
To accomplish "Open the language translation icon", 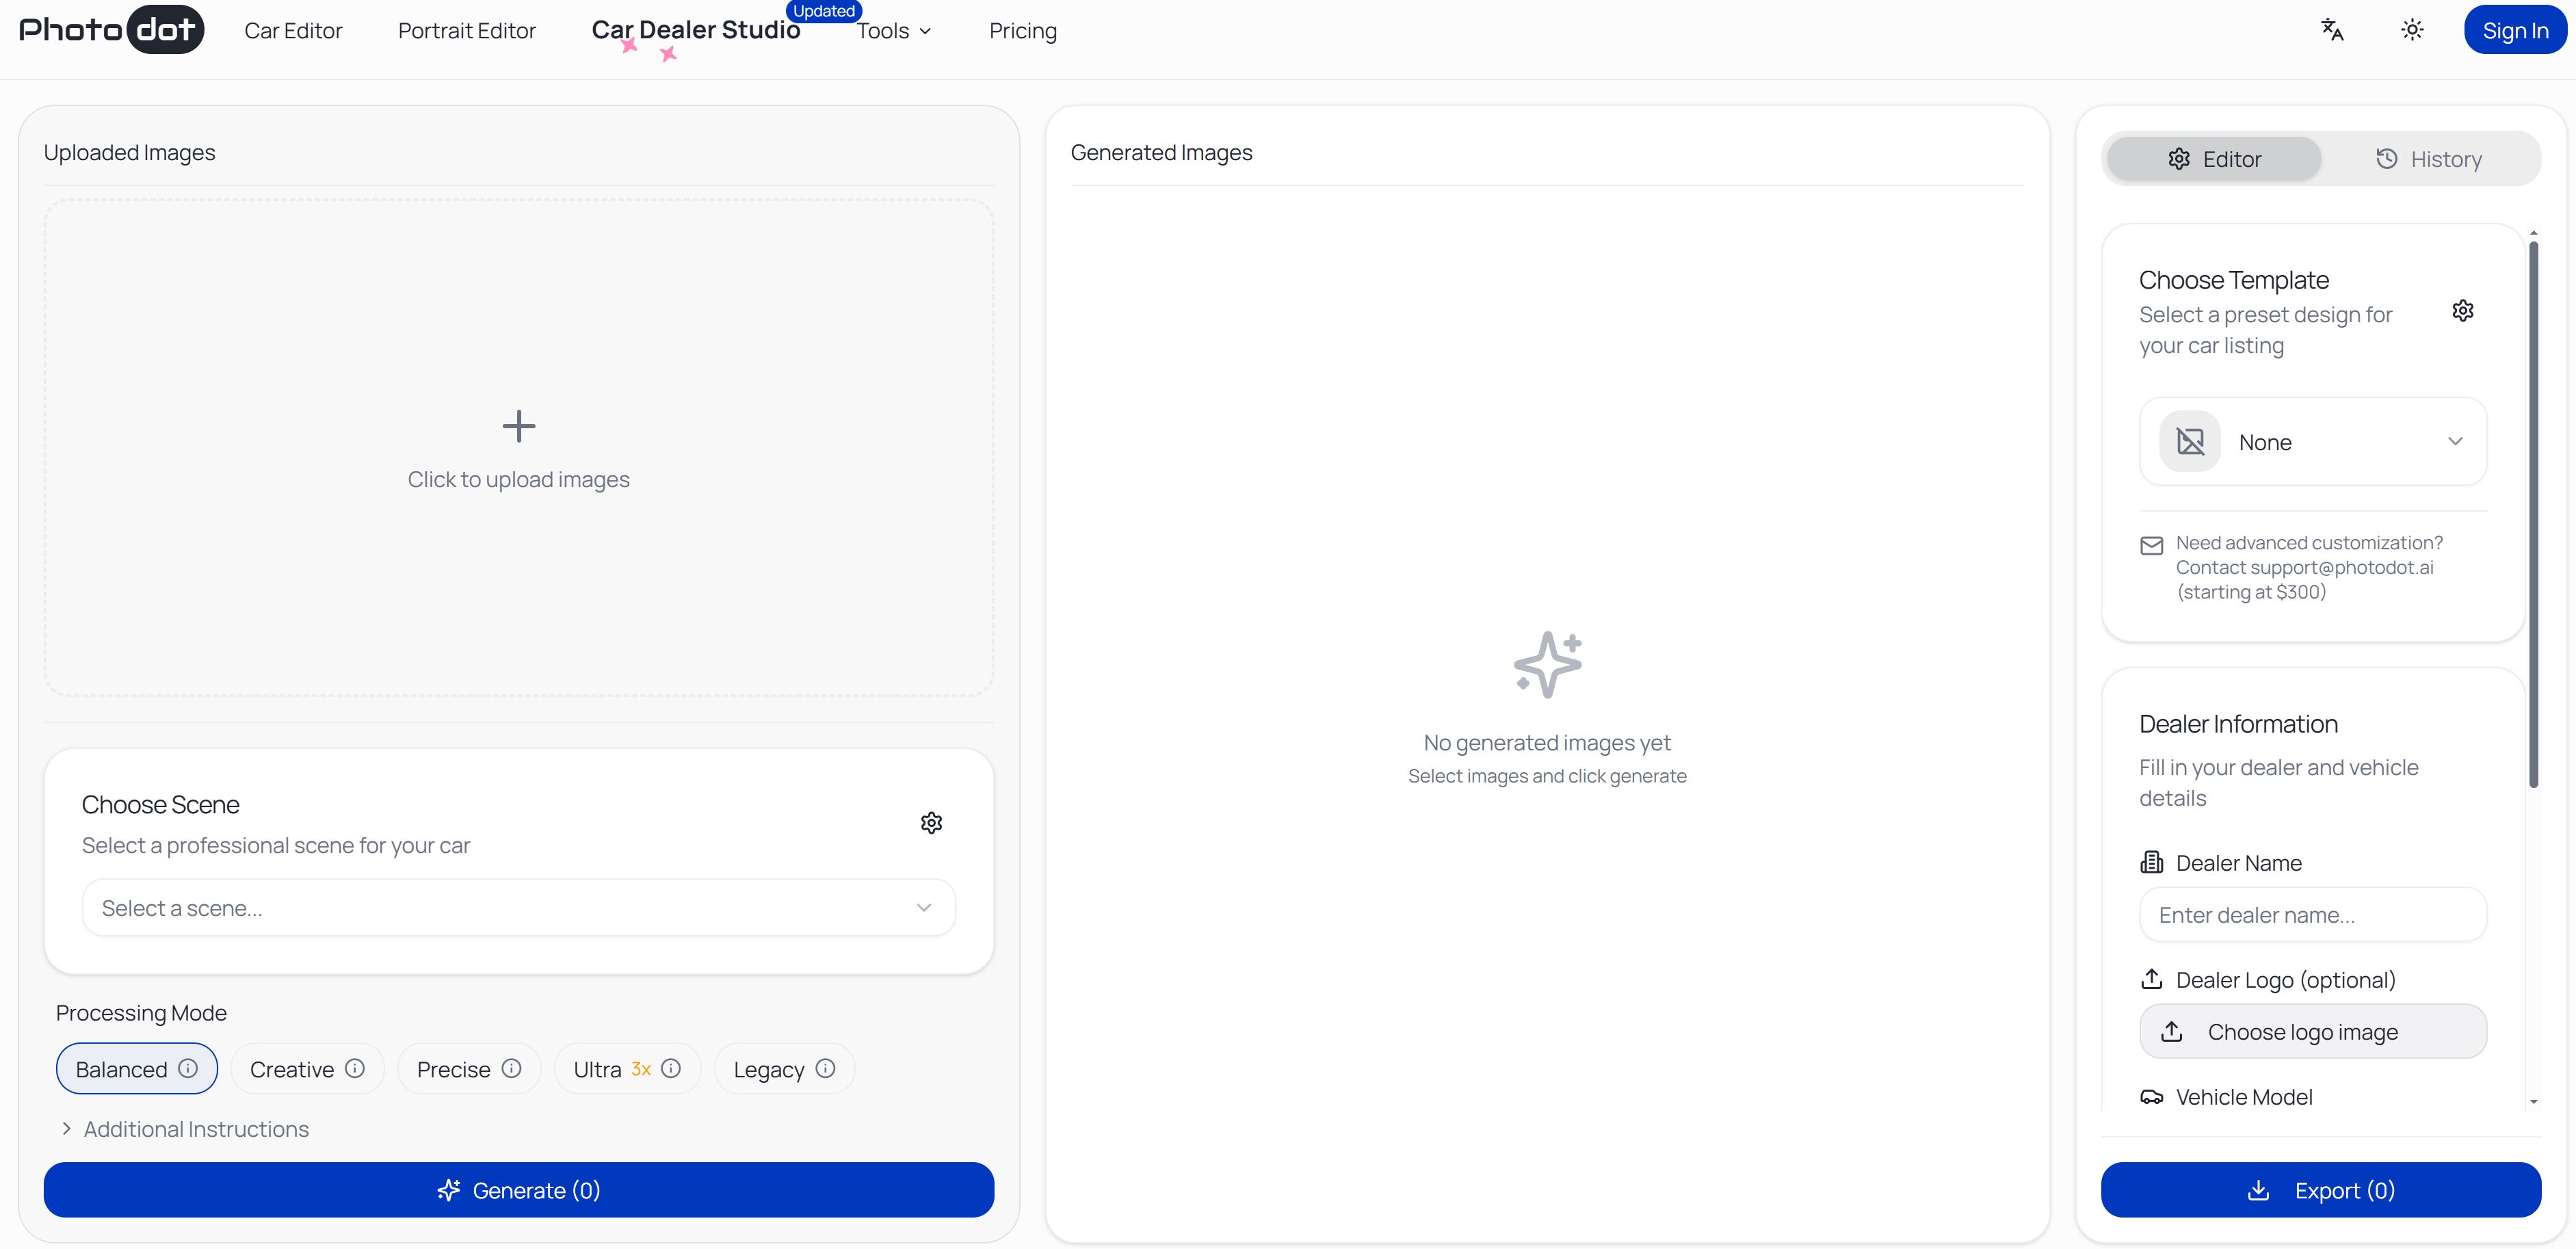I will 2331,30.
